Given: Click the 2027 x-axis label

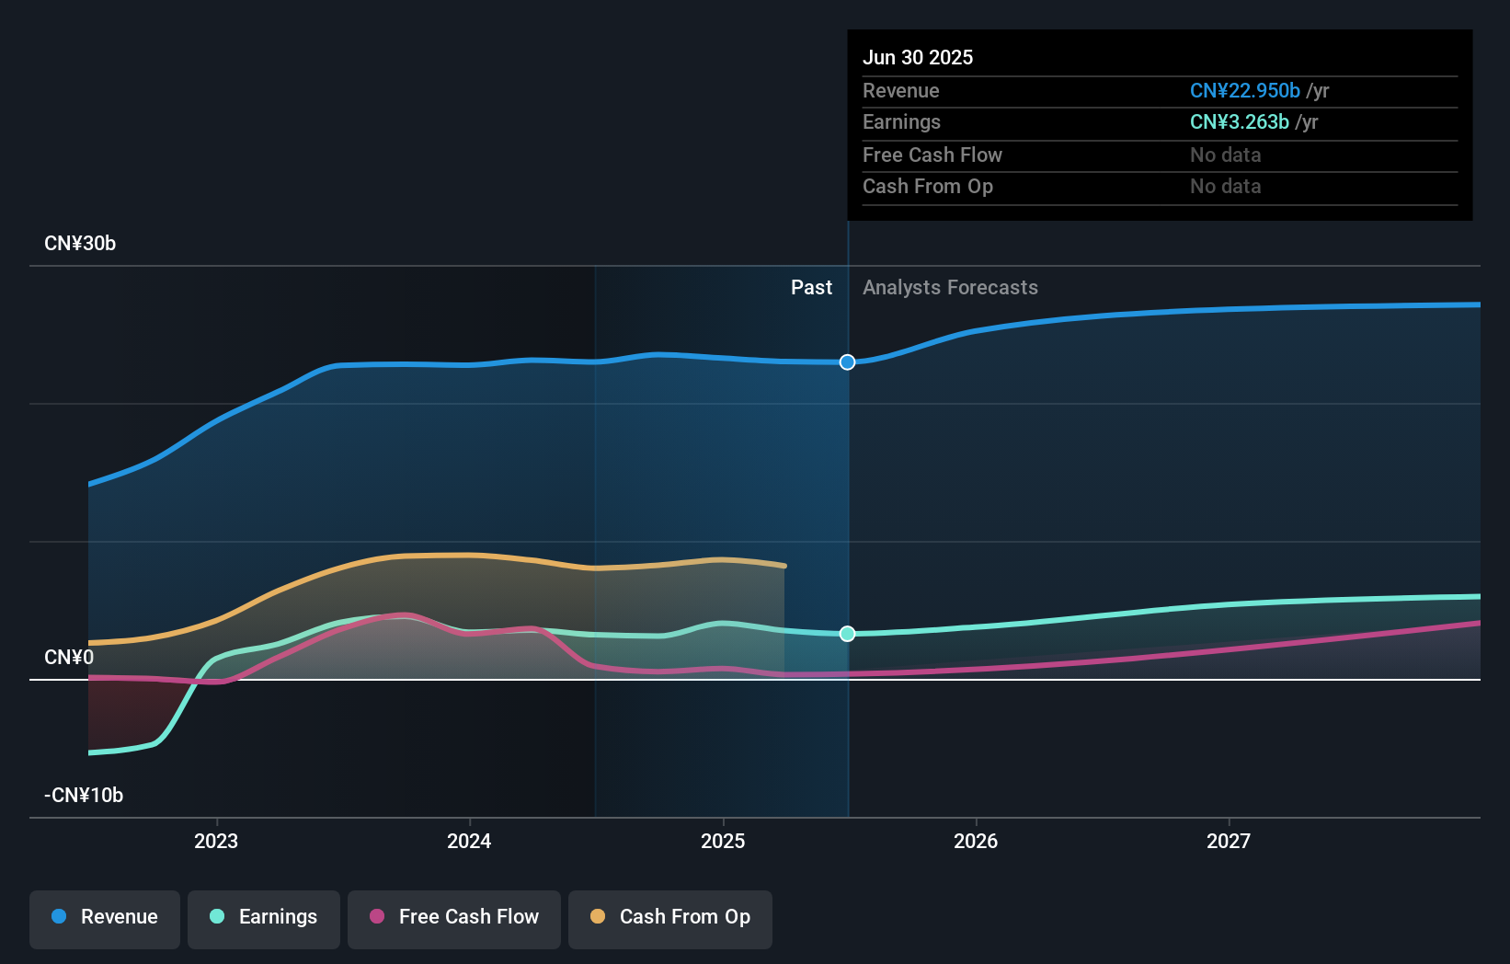Looking at the screenshot, I should [x=1229, y=841].
